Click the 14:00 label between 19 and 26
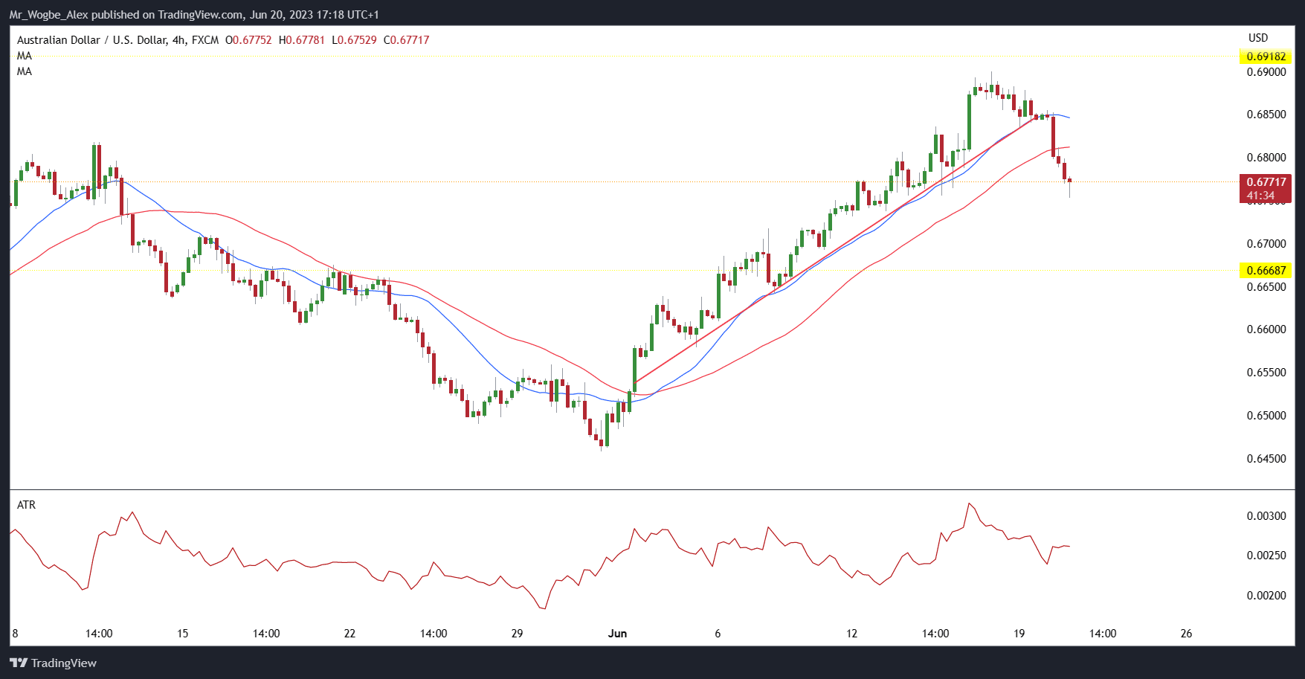This screenshot has height=679, width=1305. pos(1103,634)
